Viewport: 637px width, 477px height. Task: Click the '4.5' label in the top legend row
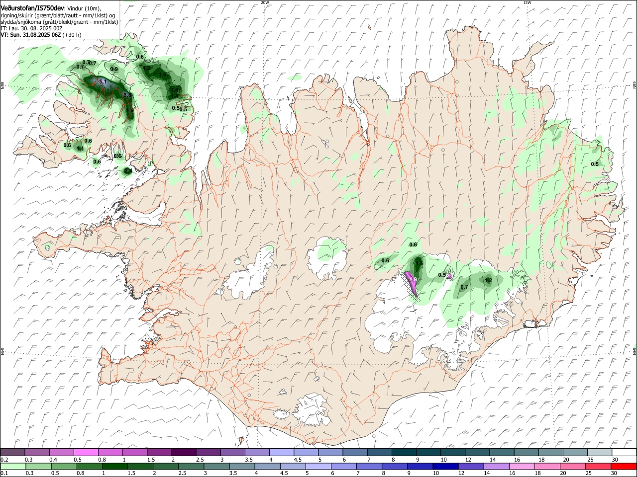(298, 460)
